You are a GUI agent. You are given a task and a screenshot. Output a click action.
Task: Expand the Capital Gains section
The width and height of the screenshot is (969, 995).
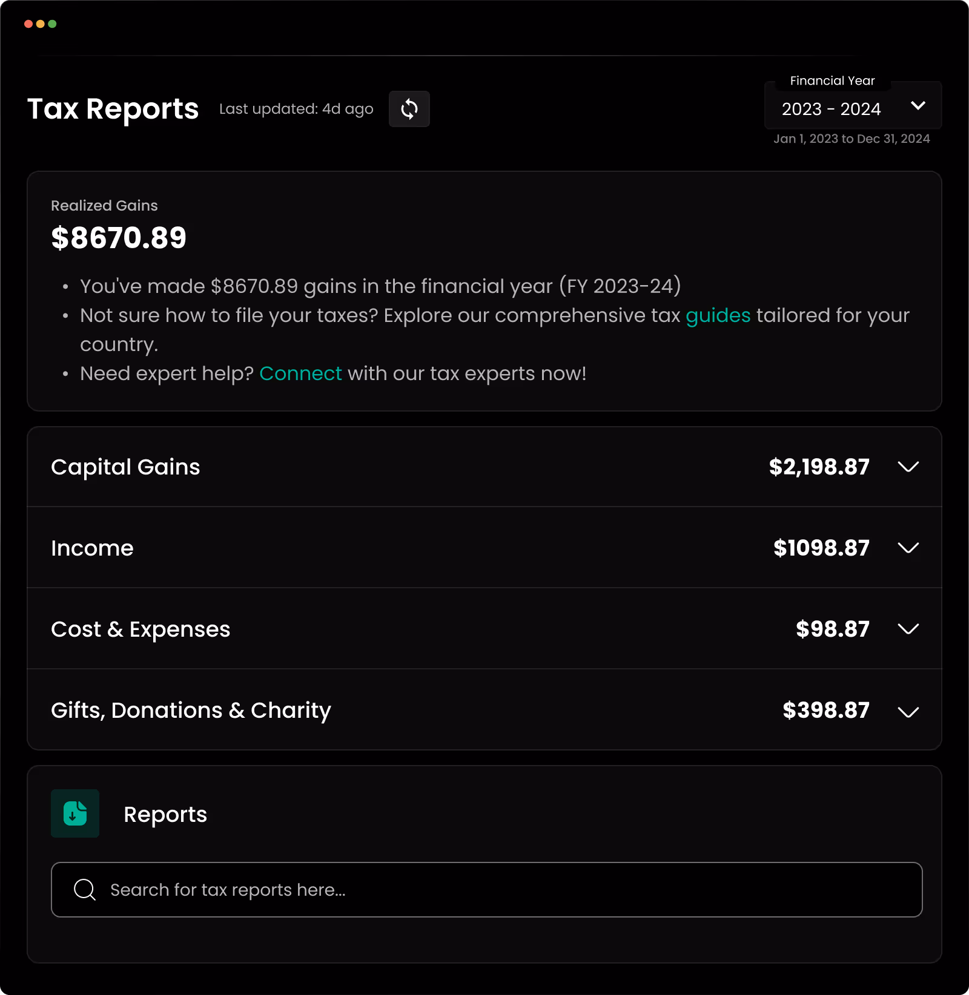908,467
